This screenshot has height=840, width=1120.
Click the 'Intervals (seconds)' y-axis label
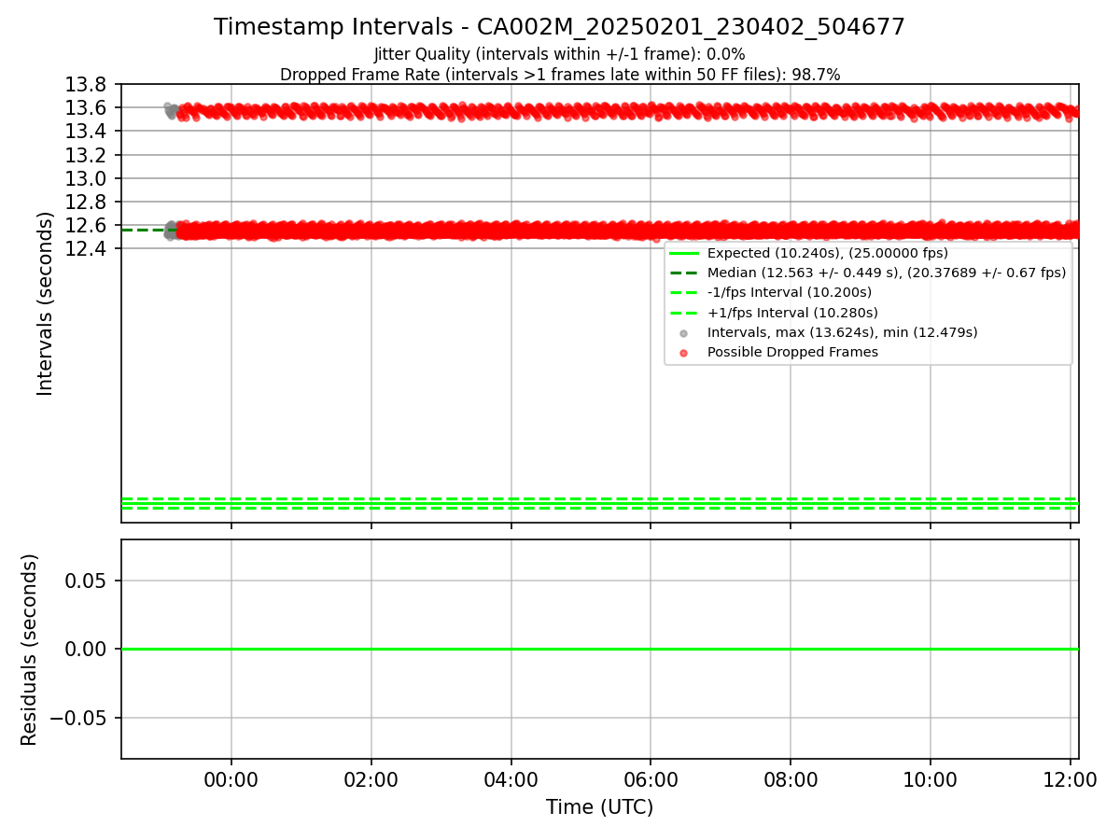[x=46, y=303]
